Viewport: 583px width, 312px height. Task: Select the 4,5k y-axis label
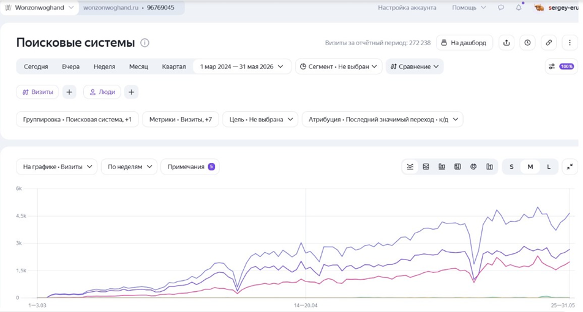coord(21,216)
